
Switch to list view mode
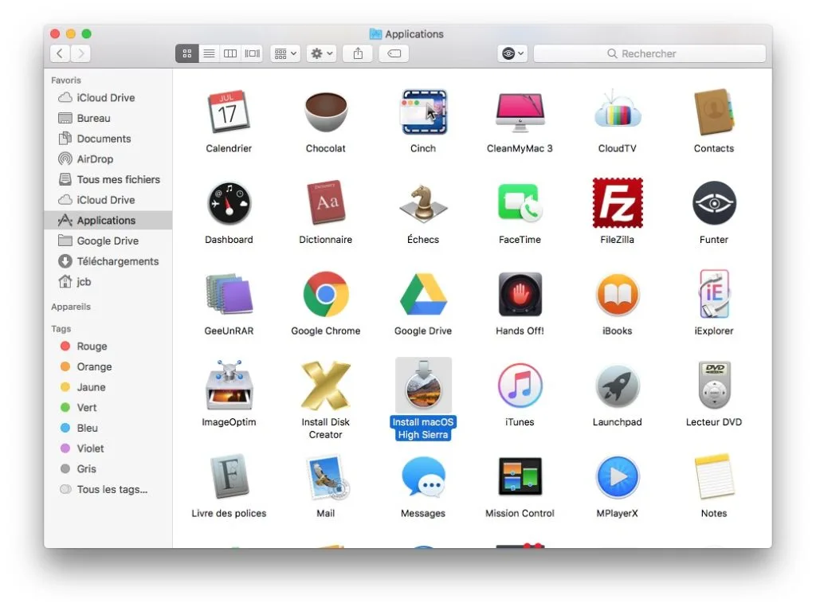pos(209,53)
